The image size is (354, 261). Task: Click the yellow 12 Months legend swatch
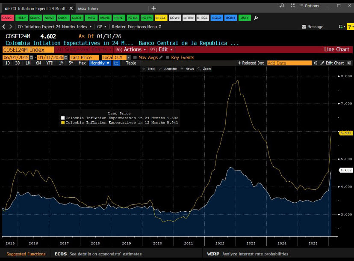click(63, 123)
